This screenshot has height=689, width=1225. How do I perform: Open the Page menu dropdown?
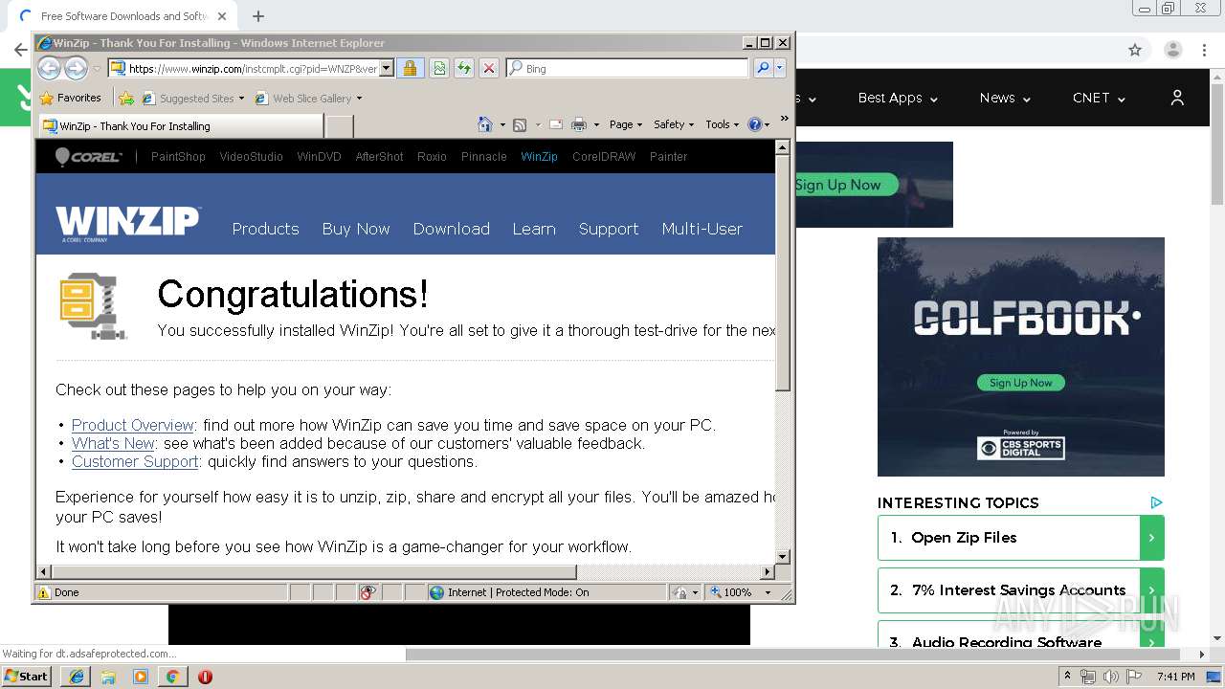pyautogui.click(x=626, y=124)
